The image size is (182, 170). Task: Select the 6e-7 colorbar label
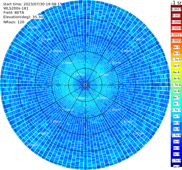click(176, 97)
